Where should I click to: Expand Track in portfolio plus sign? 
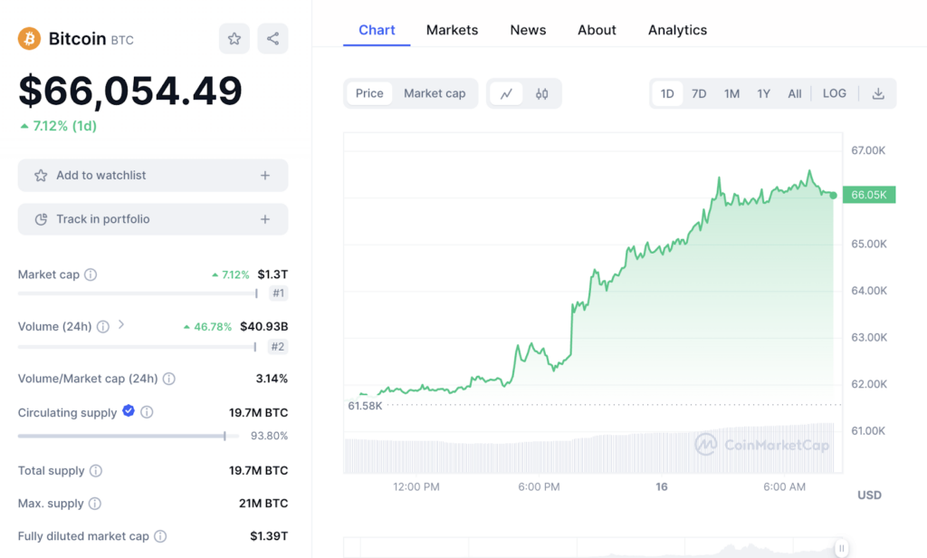pos(265,219)
